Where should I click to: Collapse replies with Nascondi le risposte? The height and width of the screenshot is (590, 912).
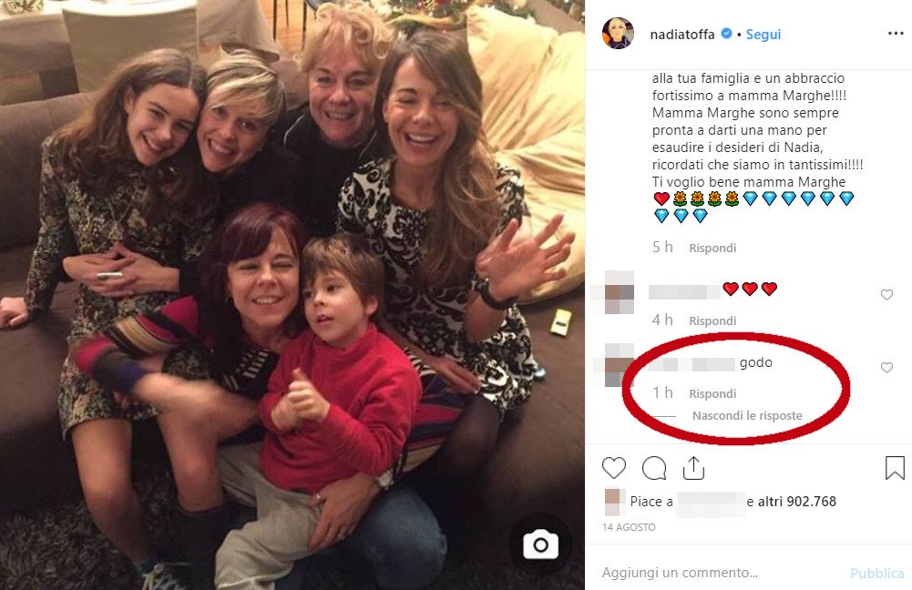(x=746, y=415)
